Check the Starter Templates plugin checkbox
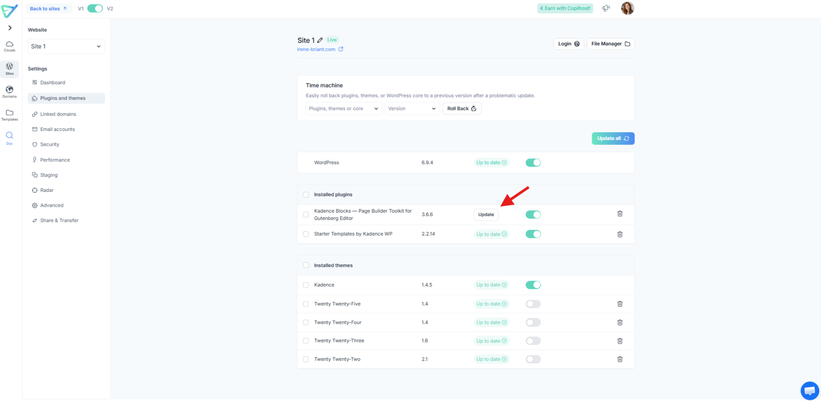821x401 pixels. click(306, 234)
